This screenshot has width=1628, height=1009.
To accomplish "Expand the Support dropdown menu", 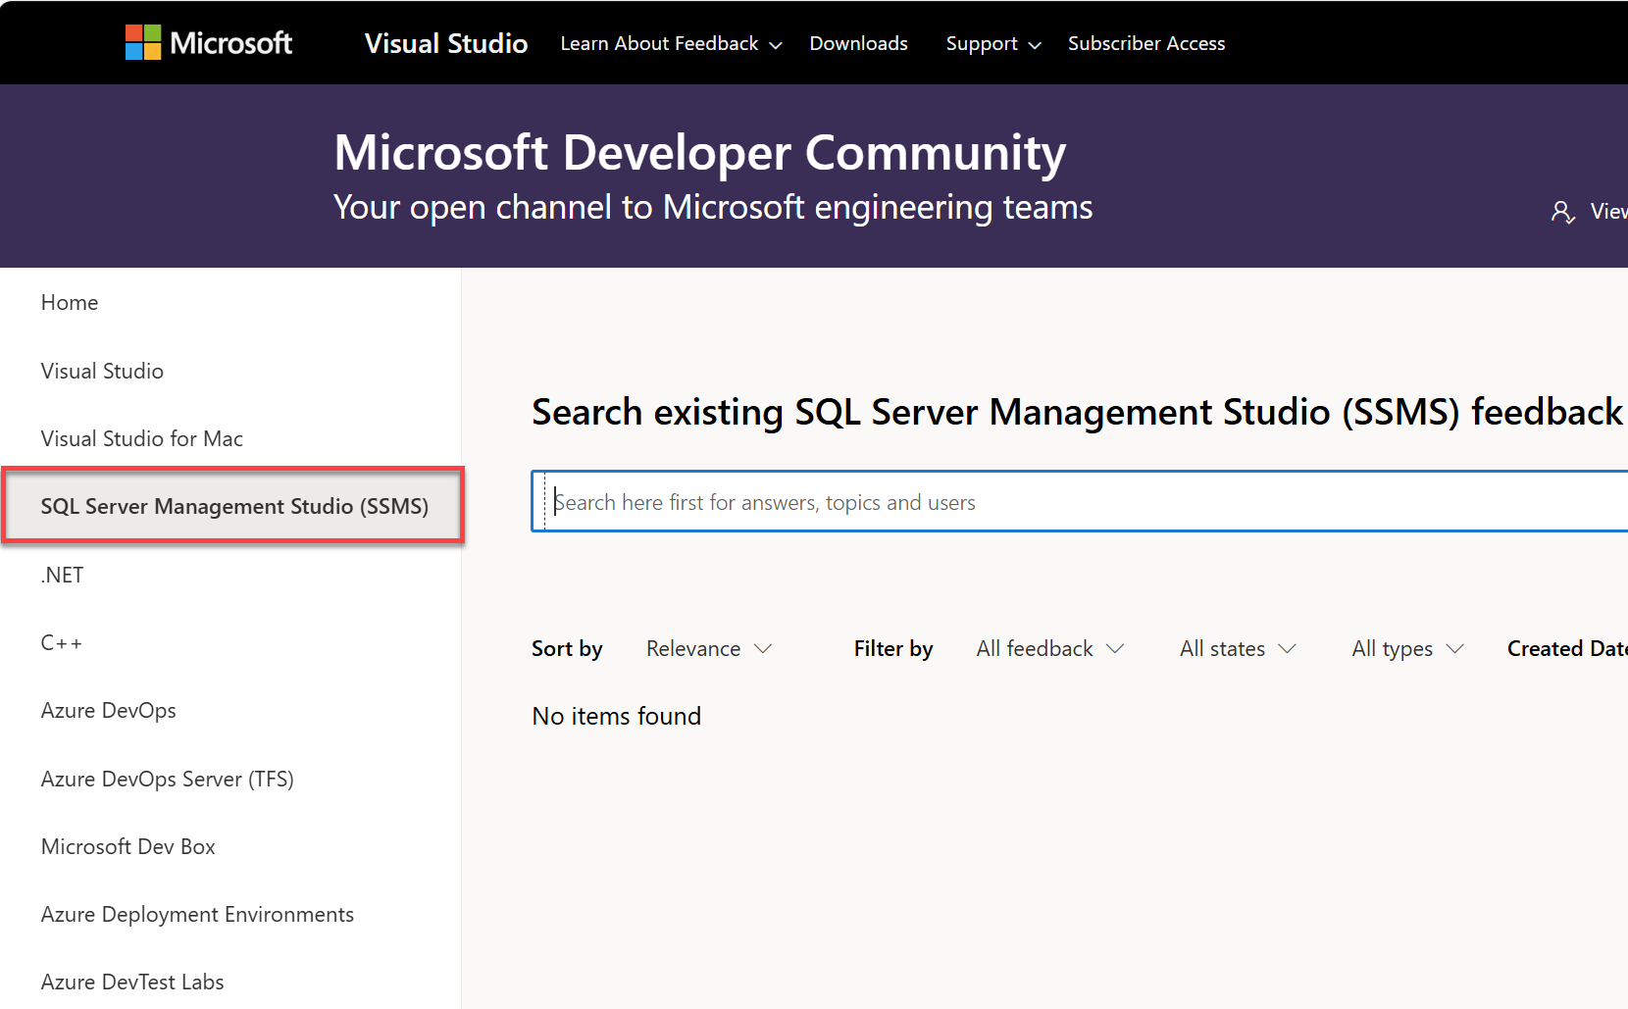I will (992, 44).
